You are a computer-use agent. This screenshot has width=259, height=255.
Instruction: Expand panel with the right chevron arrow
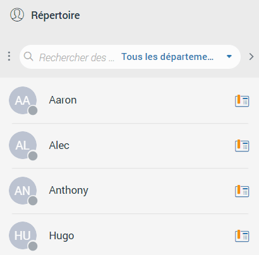251,57
